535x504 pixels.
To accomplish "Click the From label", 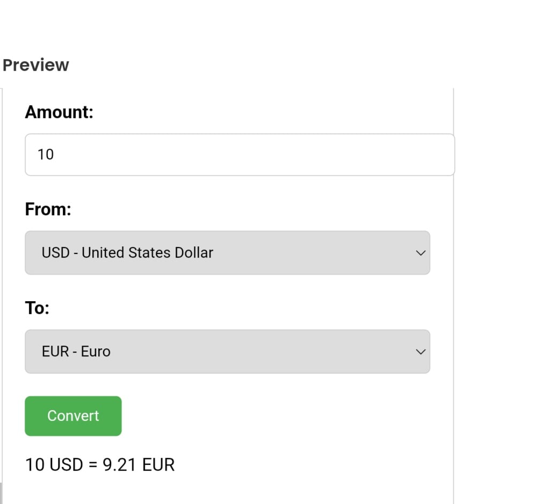I will 48,209.
